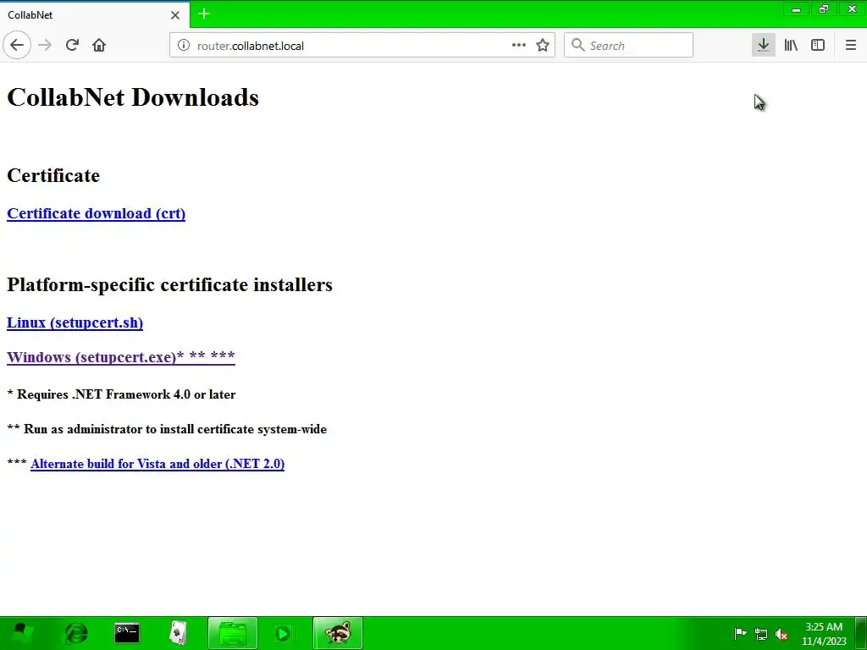Open the Library bookshelf icon
Viewport: 867px width, 650px height.
(791, 46)
